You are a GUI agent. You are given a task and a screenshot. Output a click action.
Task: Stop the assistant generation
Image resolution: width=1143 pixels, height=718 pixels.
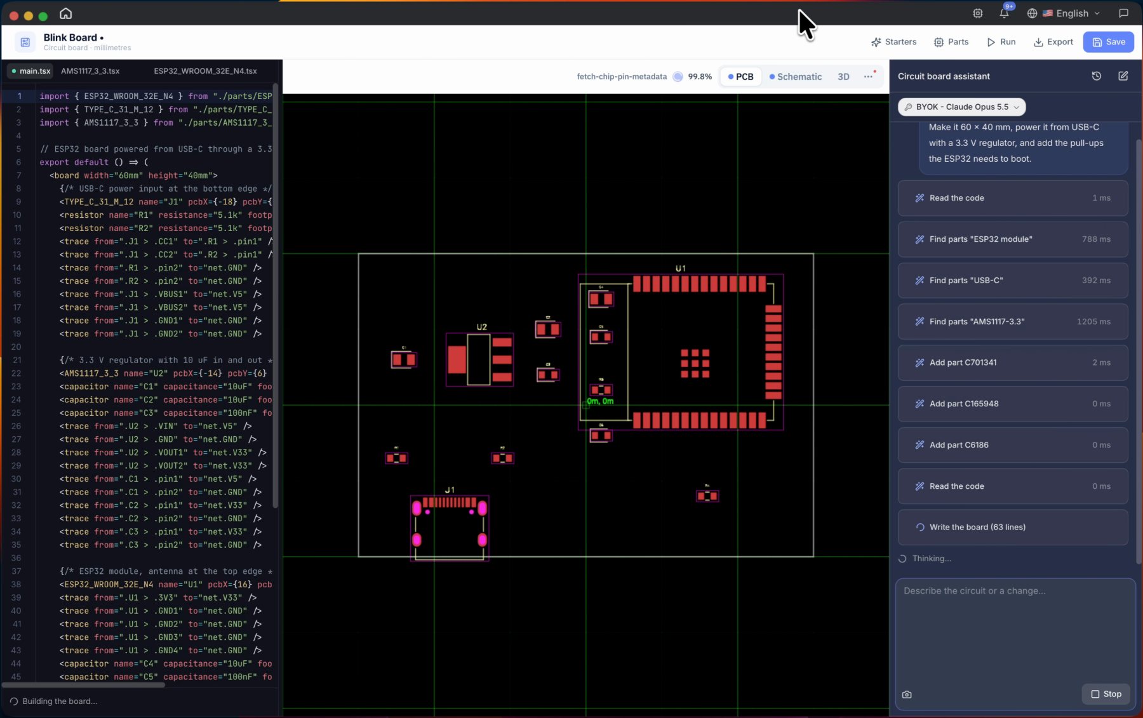(x=1106, y=695)
